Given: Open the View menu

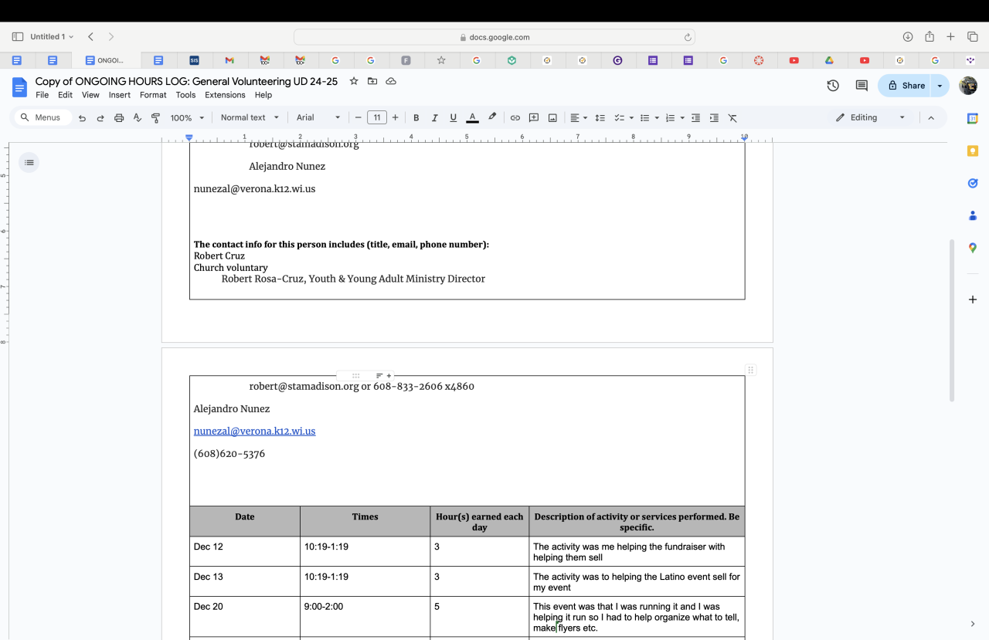Looking at the screenshot, I should coord(90,95).
